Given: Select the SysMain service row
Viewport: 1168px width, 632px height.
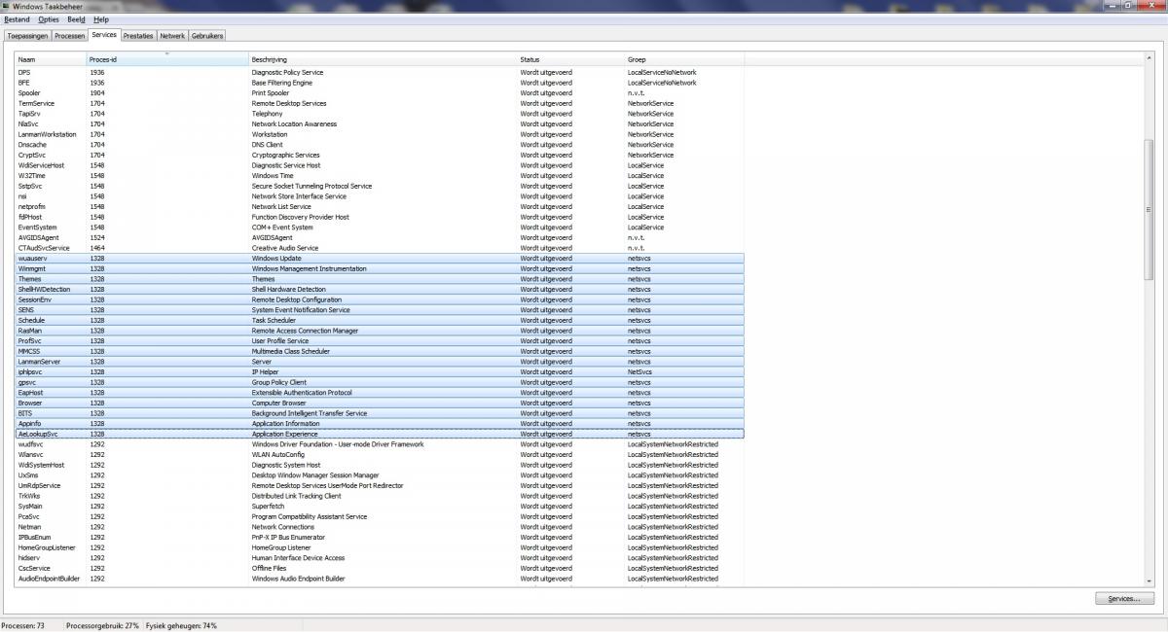Looking at the screenshot, I should [381, 507].
